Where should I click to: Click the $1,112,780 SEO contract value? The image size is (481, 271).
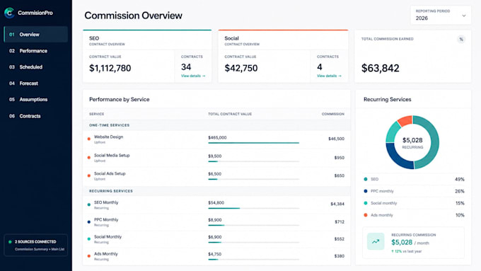pos(110,68)
